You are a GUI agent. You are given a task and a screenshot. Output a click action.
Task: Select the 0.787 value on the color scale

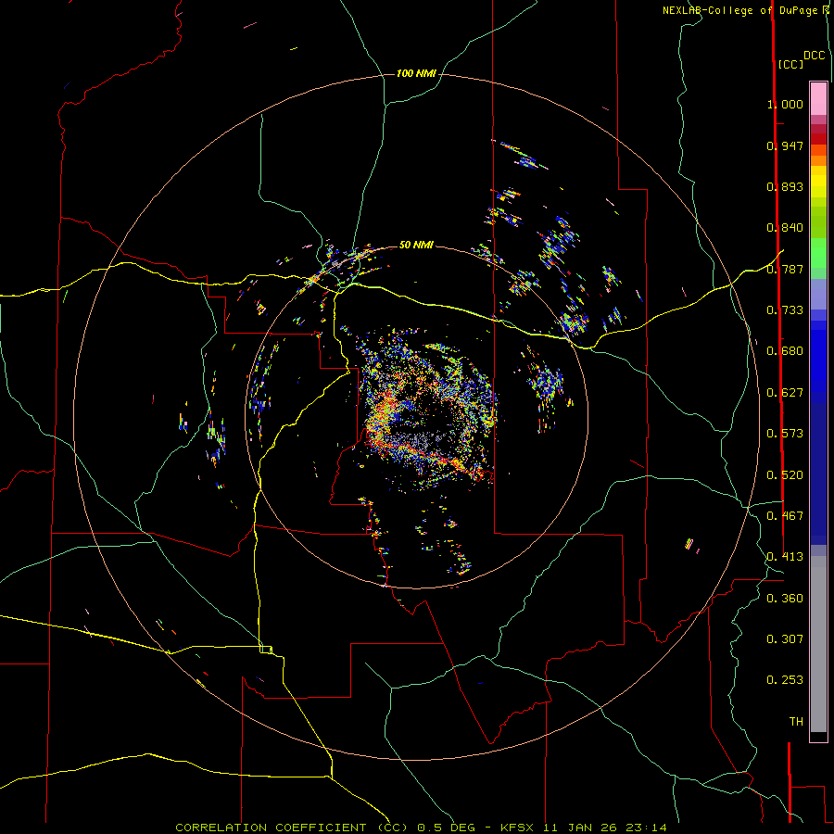pyautogui.click(x=785, y=269)
